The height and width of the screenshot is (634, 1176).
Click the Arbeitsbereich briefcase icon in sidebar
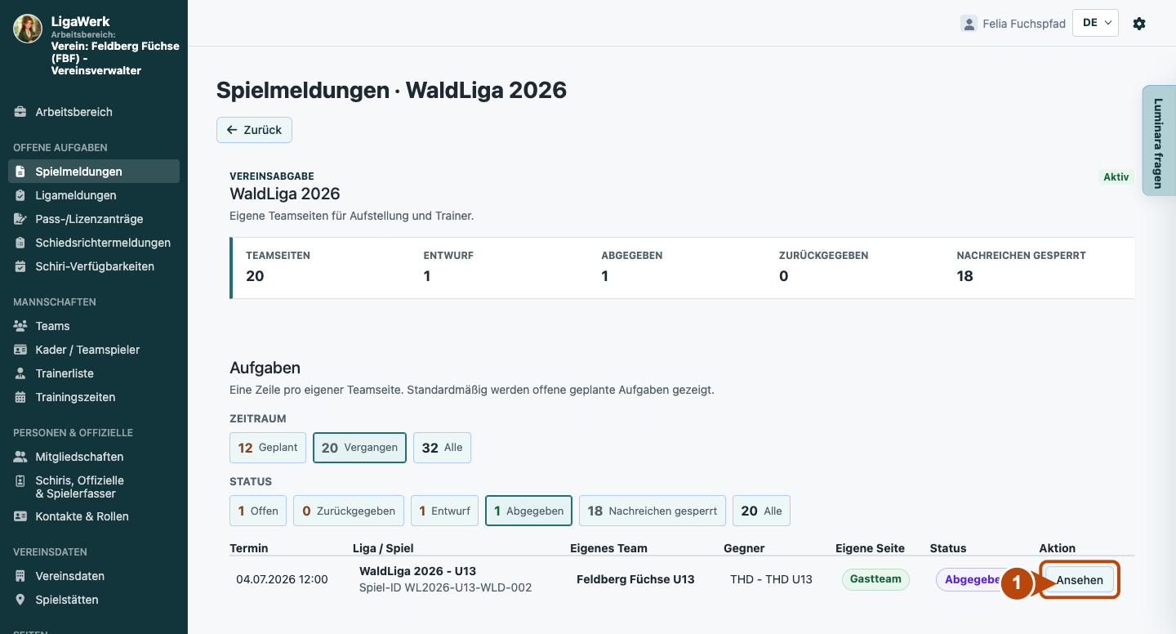(x=20, y=112)
